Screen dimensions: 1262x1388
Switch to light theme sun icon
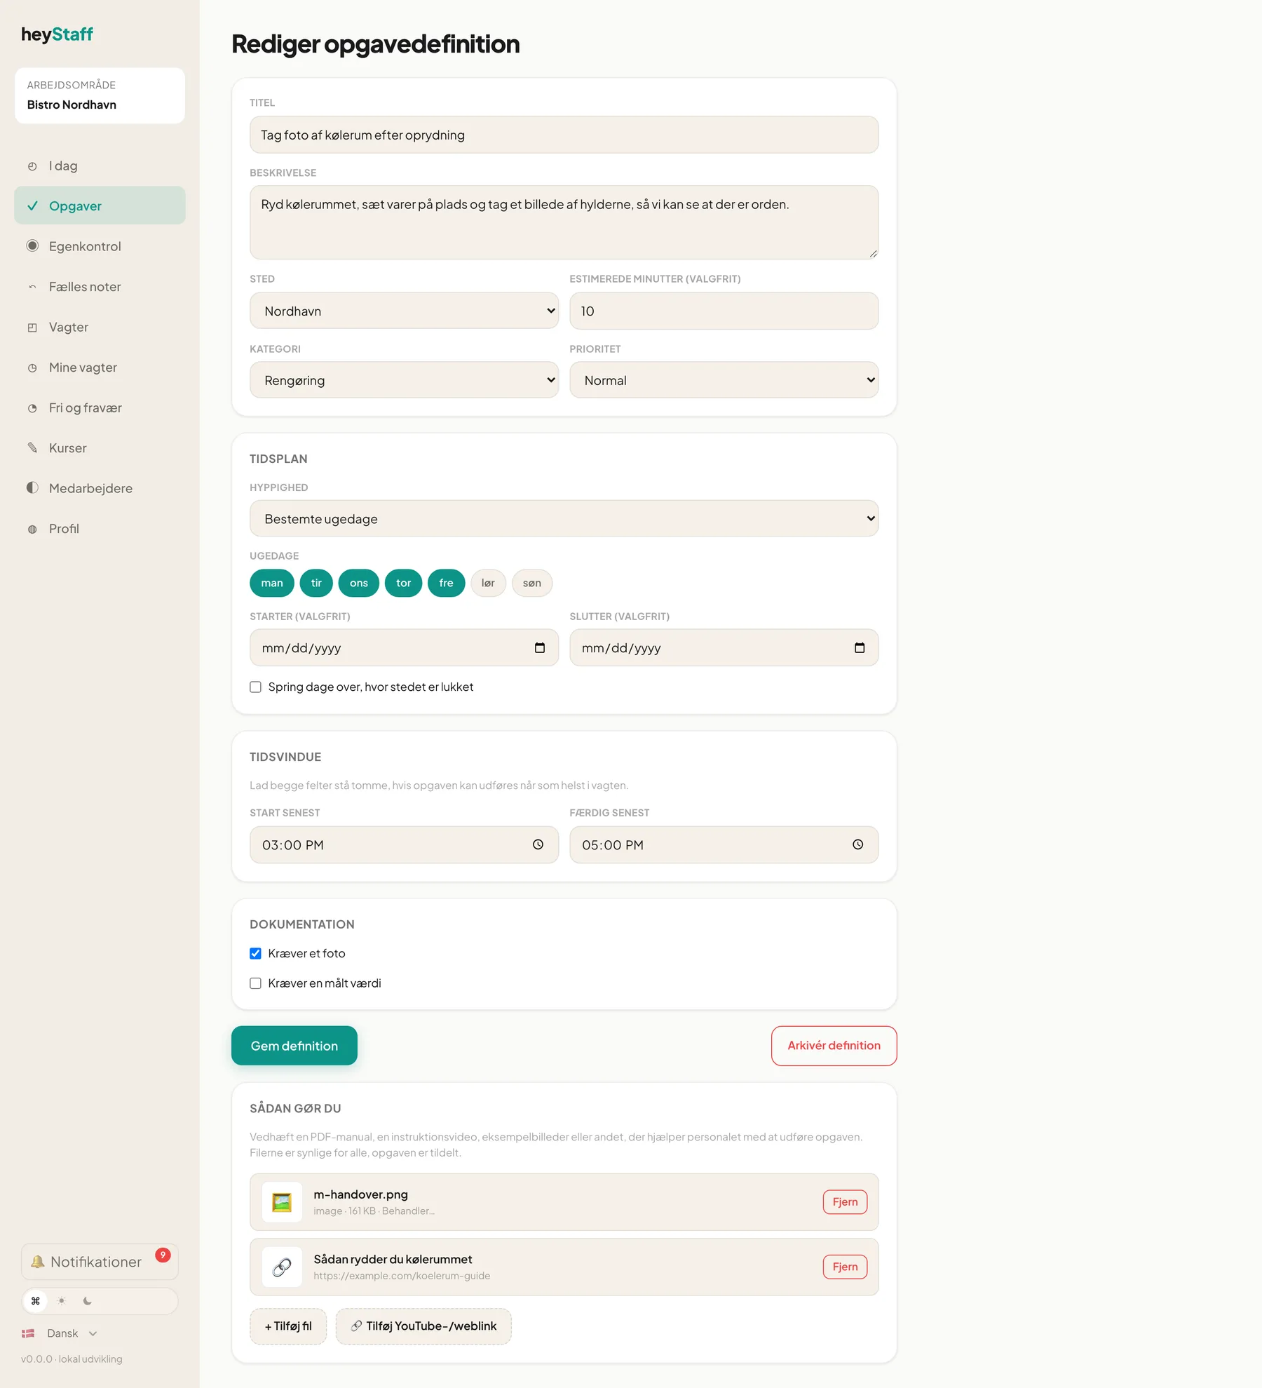[62, 1301]
